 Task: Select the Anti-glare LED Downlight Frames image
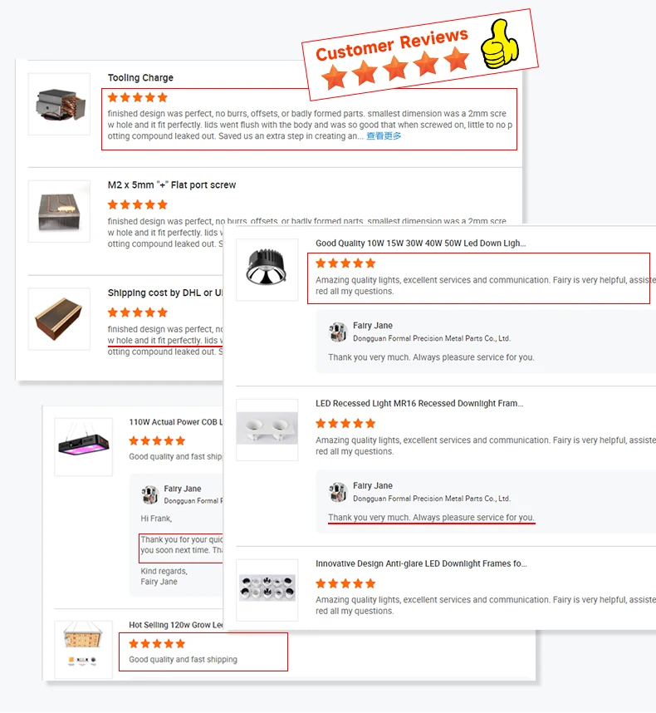click(x=267, y=590)
